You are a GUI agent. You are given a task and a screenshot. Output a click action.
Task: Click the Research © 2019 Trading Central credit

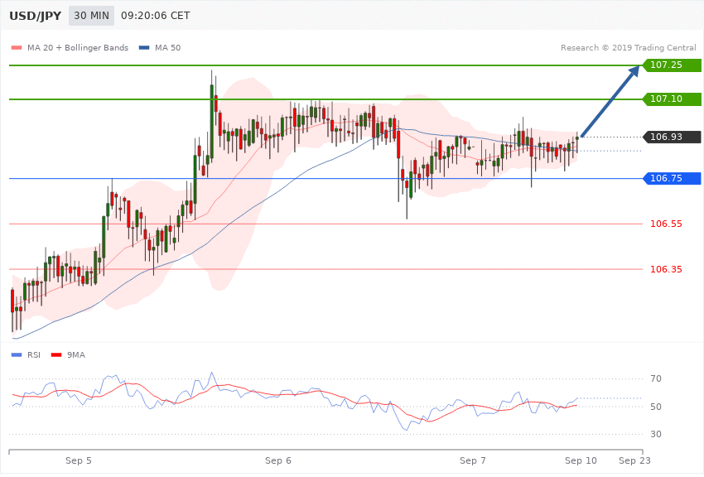click(x=628, y=47)
